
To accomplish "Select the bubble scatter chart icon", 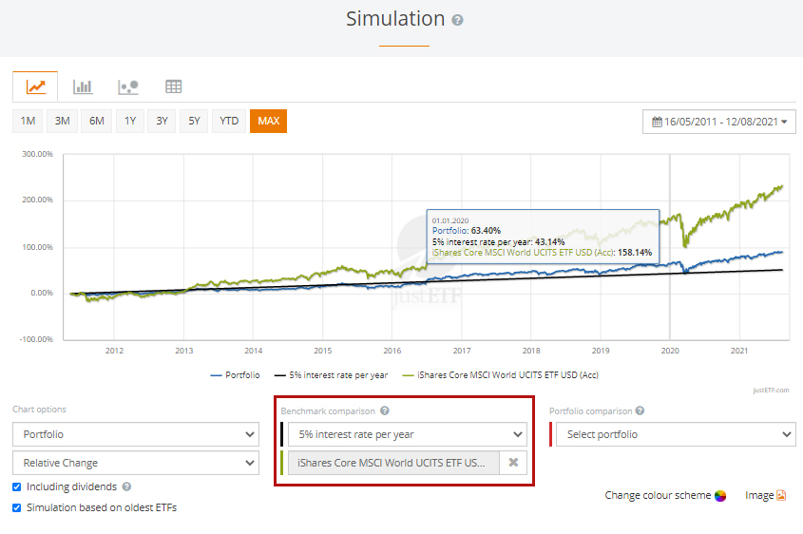I will [x=128, y=86].
